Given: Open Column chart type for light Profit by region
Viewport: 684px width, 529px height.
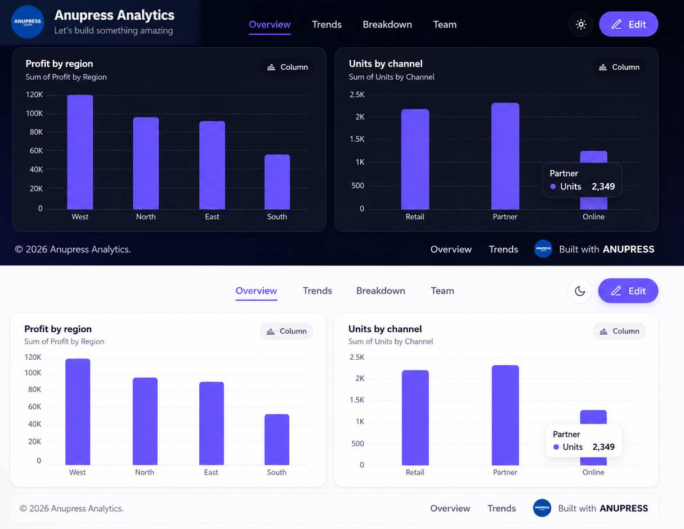Looking at the screenshot, I should click(x=287, y=331).
